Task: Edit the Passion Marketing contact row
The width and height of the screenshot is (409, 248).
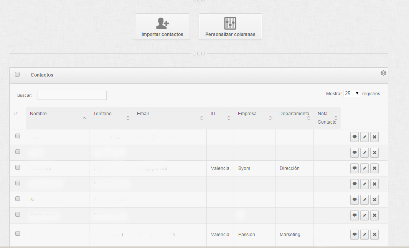Action: (364, 235)
